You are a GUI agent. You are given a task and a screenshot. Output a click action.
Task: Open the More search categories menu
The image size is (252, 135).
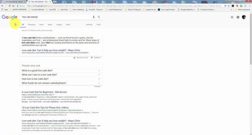click(x=68, y=24)
